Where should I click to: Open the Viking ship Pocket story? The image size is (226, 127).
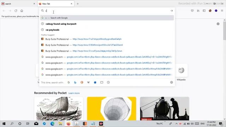click(59, 109)
